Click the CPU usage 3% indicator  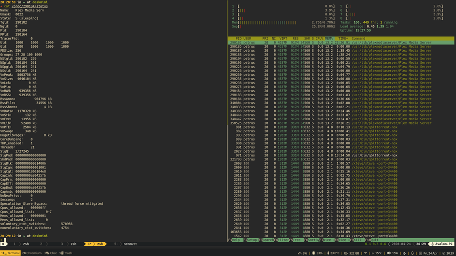click(302, 253)
